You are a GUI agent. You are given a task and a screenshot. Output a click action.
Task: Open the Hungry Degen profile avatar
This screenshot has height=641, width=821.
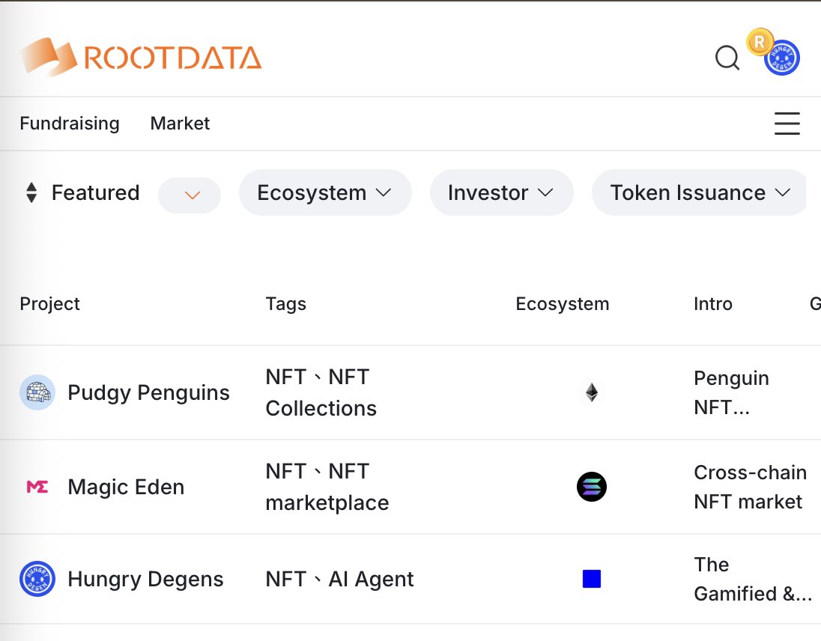(781, 58)
